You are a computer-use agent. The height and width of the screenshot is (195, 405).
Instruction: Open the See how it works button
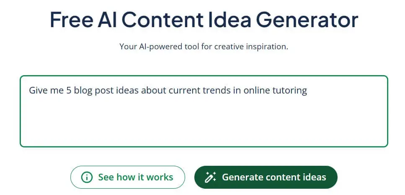pos(127,177)
